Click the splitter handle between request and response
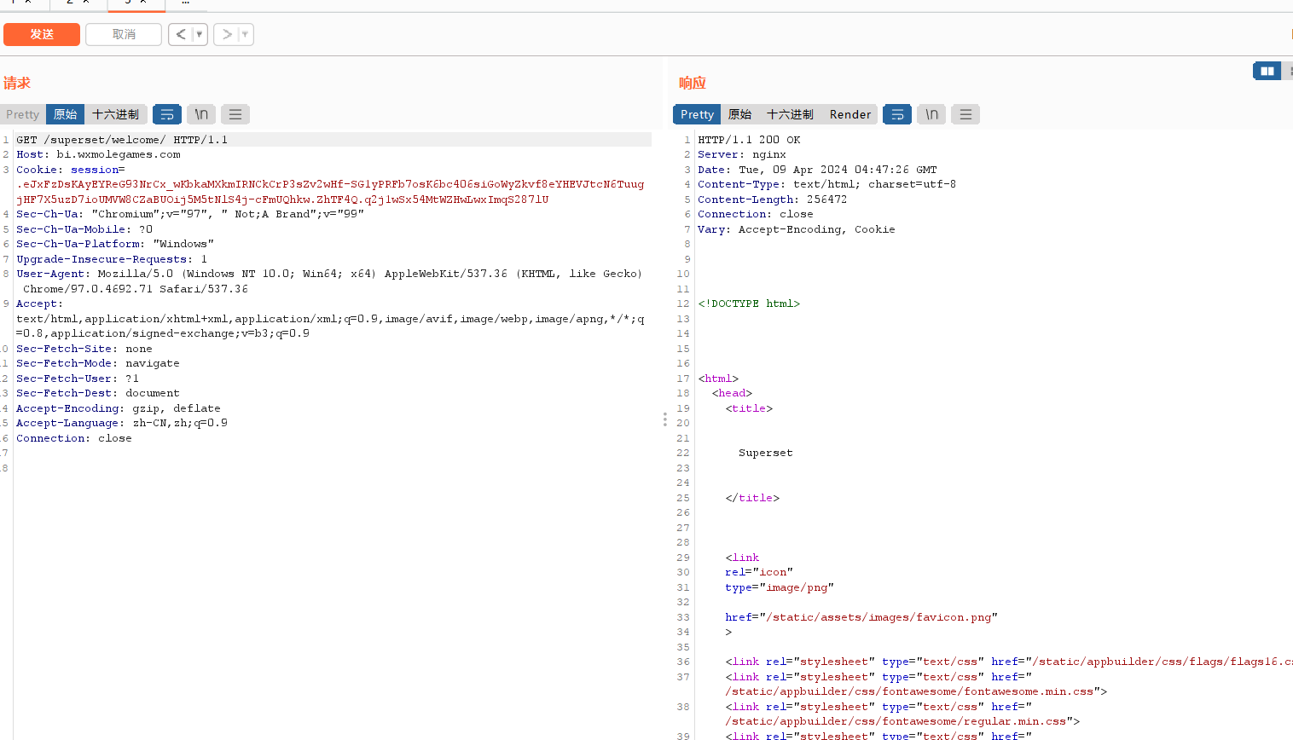Viewport: 1293px width, 740px height. 664,419
